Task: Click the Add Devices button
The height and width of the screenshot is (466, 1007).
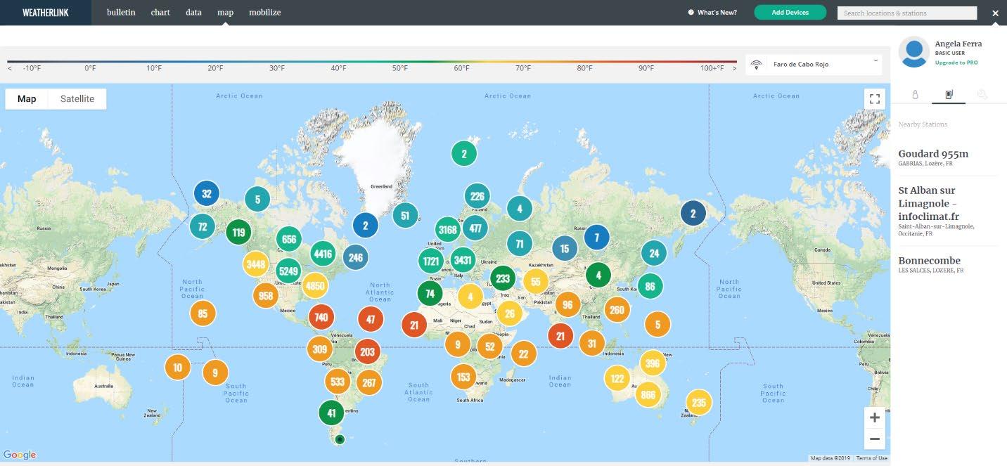Action: 790,13
